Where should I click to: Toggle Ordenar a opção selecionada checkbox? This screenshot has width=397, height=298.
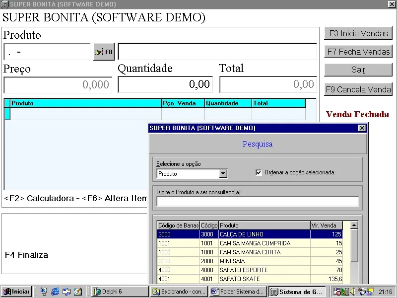(259, 172)
